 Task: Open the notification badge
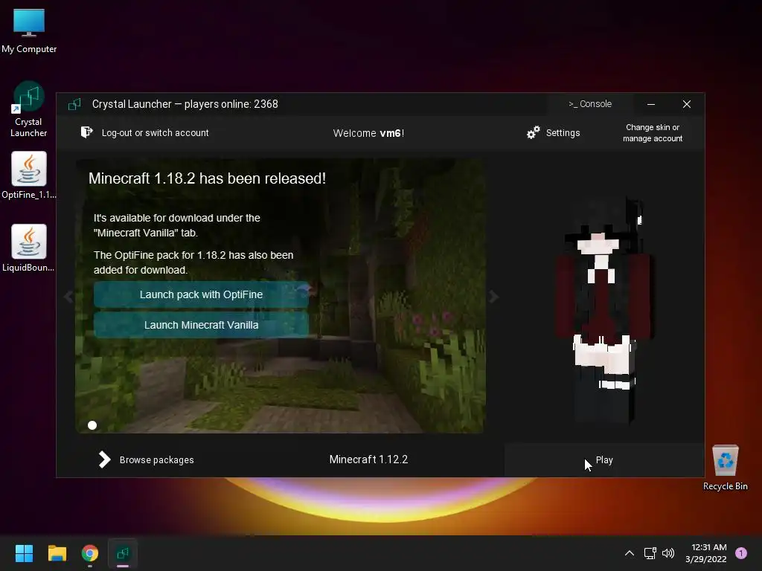coord(741,552)
